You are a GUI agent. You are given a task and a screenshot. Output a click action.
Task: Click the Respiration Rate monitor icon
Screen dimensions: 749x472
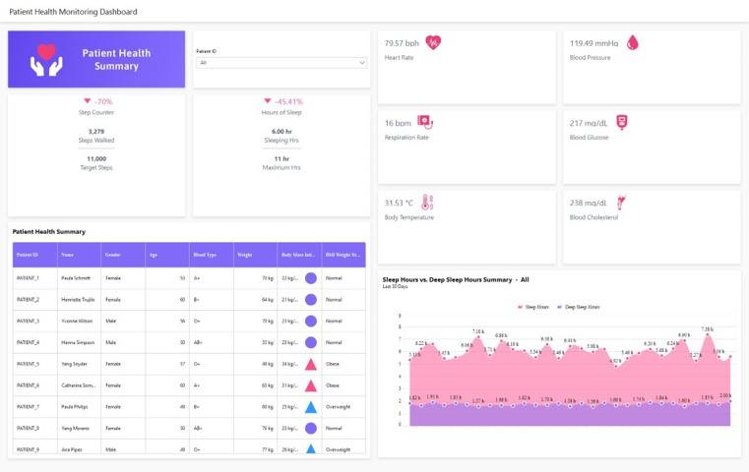coord(425,122)
